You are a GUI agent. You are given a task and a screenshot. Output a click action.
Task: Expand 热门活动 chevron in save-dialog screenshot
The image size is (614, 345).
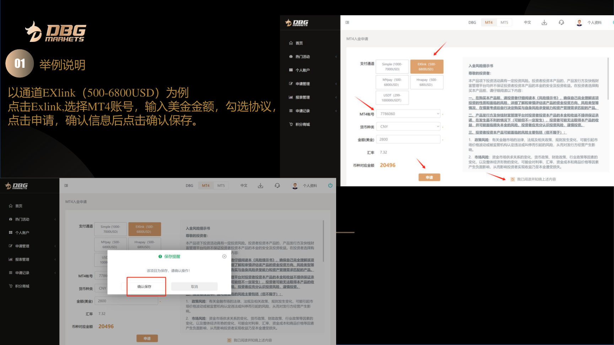[x=55, y=219]
